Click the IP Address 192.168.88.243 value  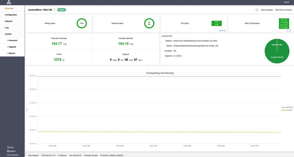[x=75, y=155]
